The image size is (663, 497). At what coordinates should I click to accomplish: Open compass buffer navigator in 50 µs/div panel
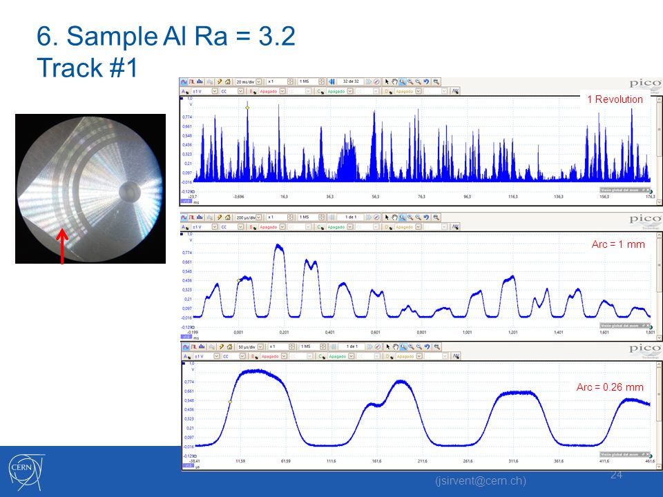(x=378, y=347)
